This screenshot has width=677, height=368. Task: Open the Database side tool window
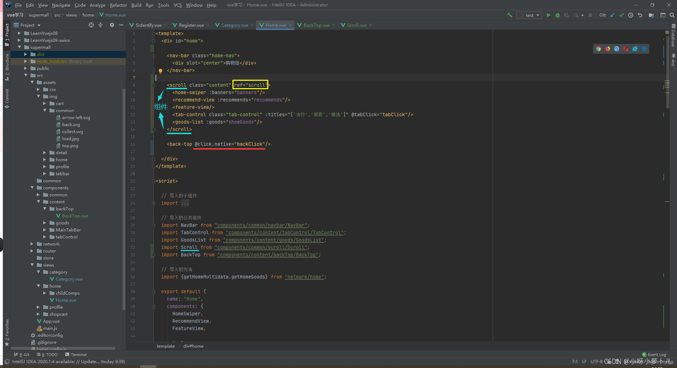tap(673, 35)
